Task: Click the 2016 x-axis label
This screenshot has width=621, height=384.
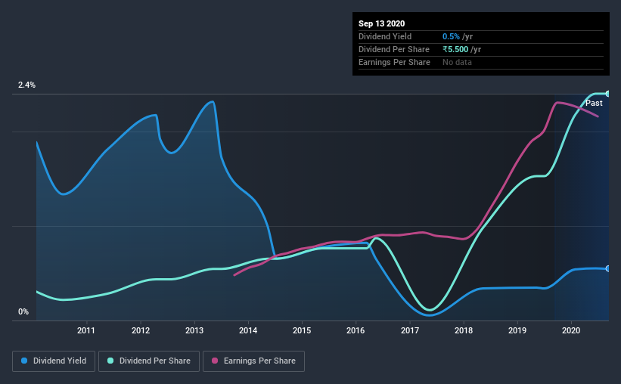Action: click(356, 330)
